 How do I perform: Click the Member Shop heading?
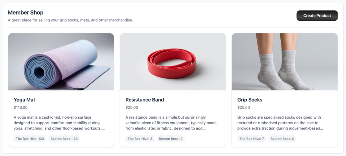[x=26, y=12]
